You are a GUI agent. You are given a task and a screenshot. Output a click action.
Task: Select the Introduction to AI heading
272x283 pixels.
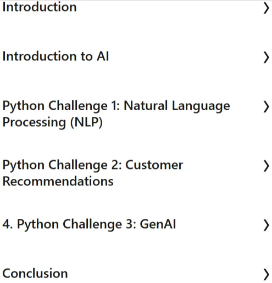[x=56, y=56]
